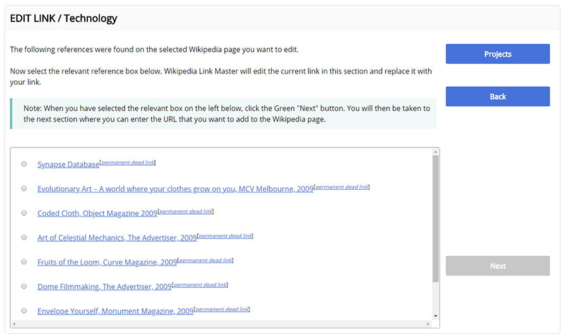
Task: Click the vertical scrollbar thumb in references list
Action: [x=436, y=219]
